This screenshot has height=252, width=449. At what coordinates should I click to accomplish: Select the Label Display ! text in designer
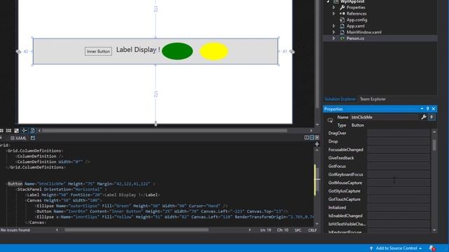(138, 50)
